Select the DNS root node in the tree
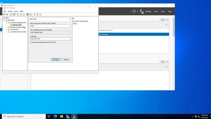211x119 pixels. (7, 18)
